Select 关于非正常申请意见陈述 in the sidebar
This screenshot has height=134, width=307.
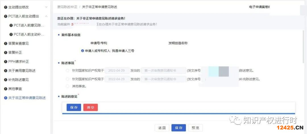(27, 98)
